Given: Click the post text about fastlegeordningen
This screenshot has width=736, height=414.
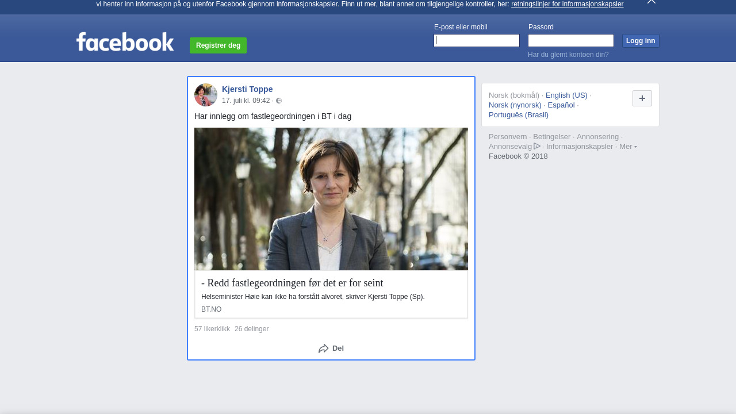Looking at the screenshot, I should coord(273,116).
